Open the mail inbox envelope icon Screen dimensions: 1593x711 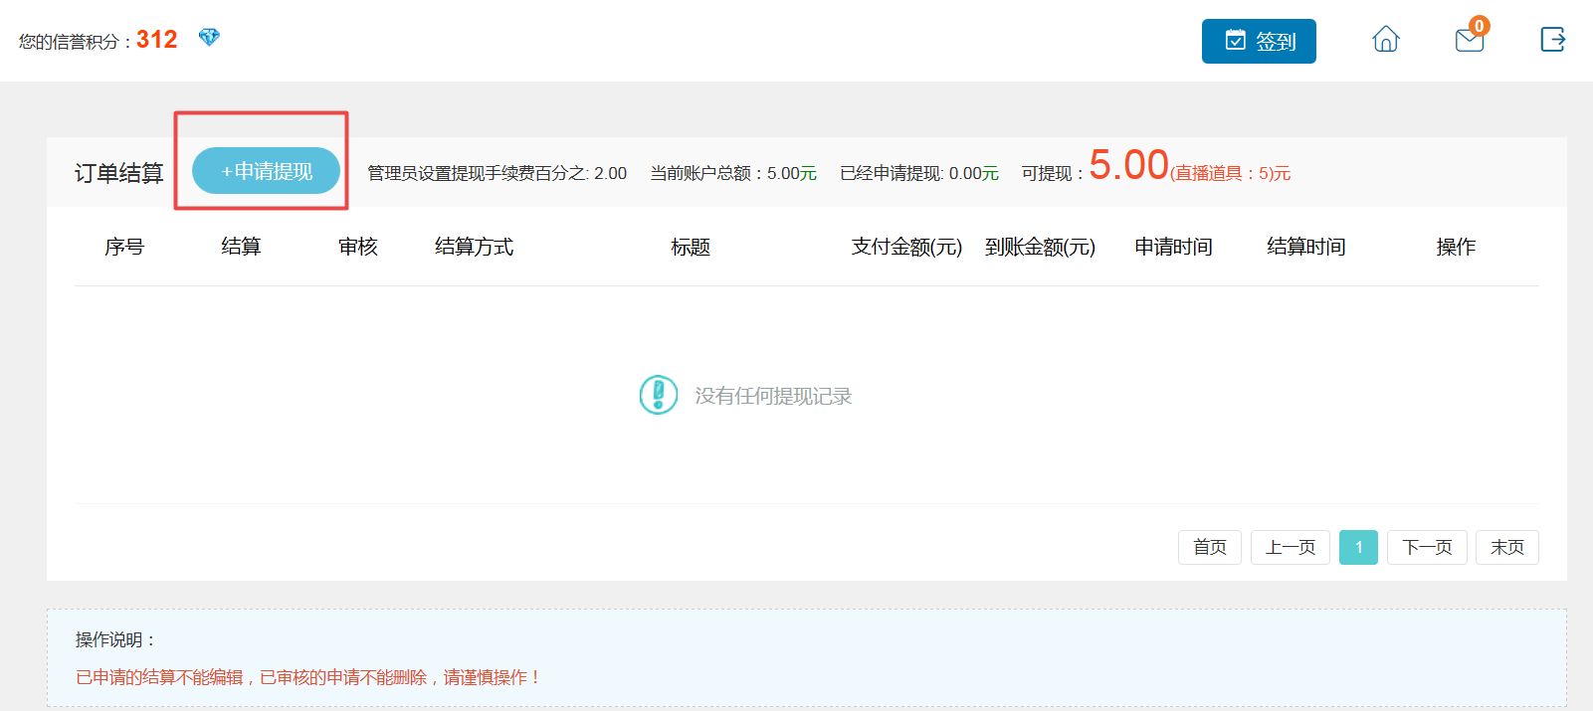(x=1469, y=41)
